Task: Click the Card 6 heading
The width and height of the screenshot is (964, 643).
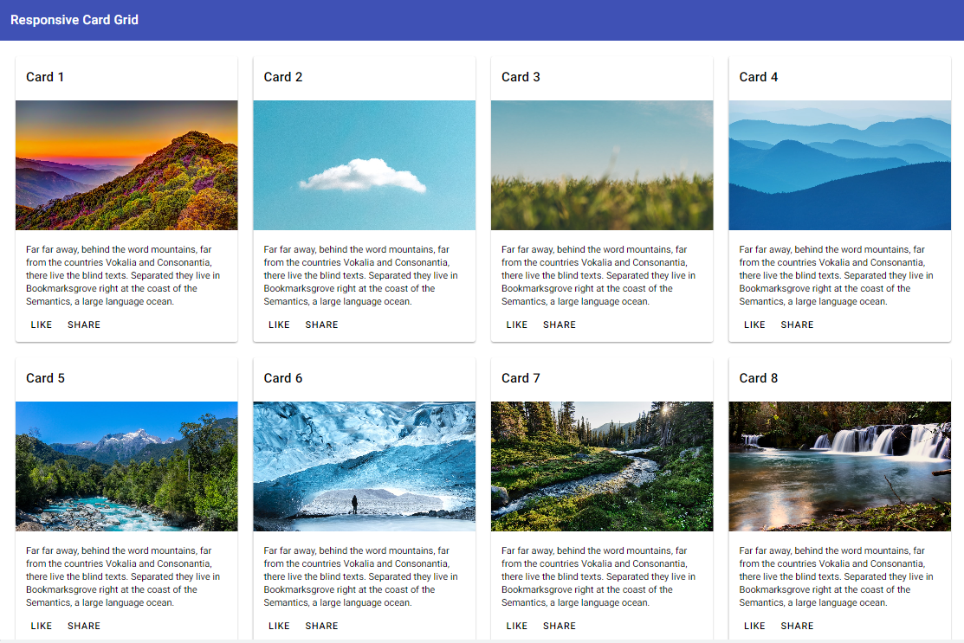Action: click(x=283, y=378)
